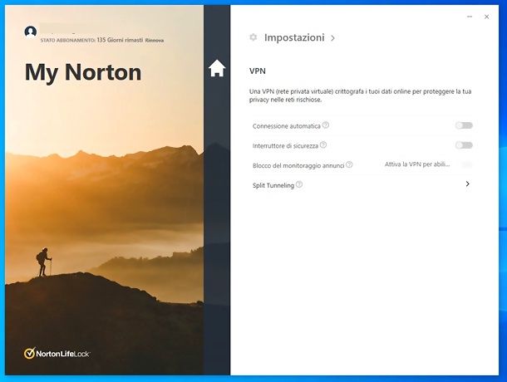The image size is (507, 382).
Task: Click the Interruttore di sicurezza label
Action: pos(285,146)
